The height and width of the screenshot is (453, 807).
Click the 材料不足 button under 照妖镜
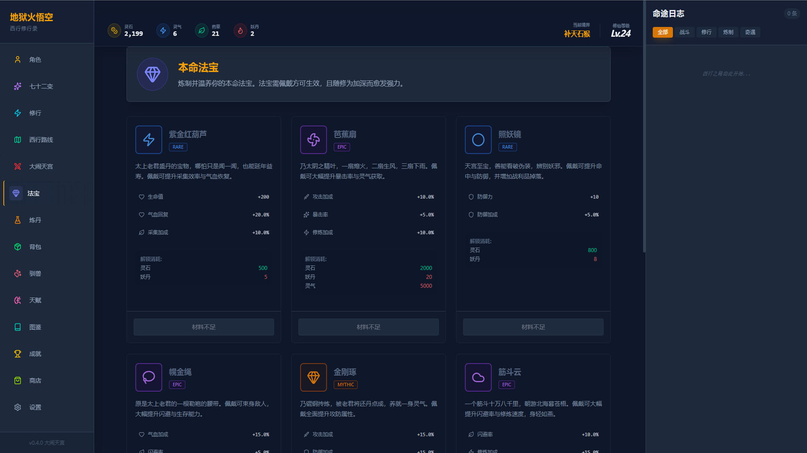533,327
